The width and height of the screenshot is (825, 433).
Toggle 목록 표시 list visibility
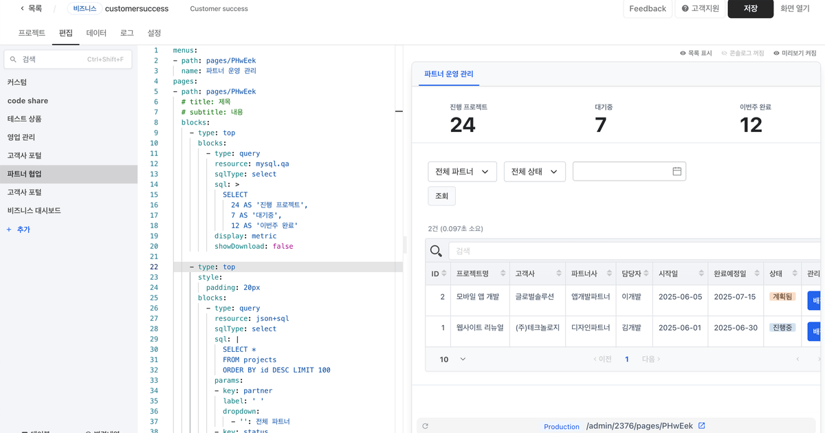695,53
